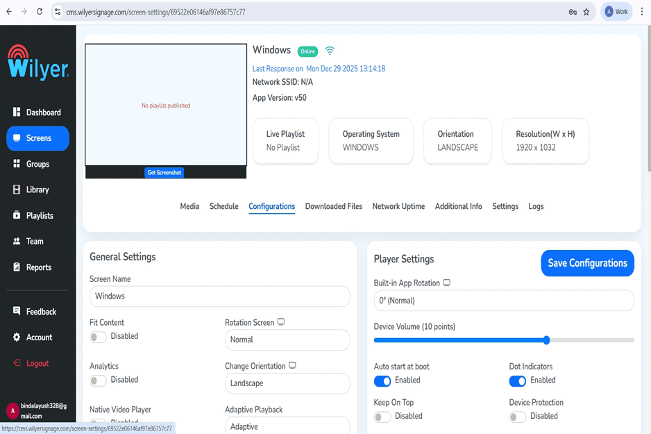
Task: Open Built-in App Rotation dropdown
Action: [x=504, y=301]
